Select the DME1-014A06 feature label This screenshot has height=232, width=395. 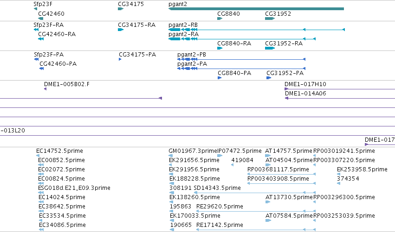click(305, 94)
